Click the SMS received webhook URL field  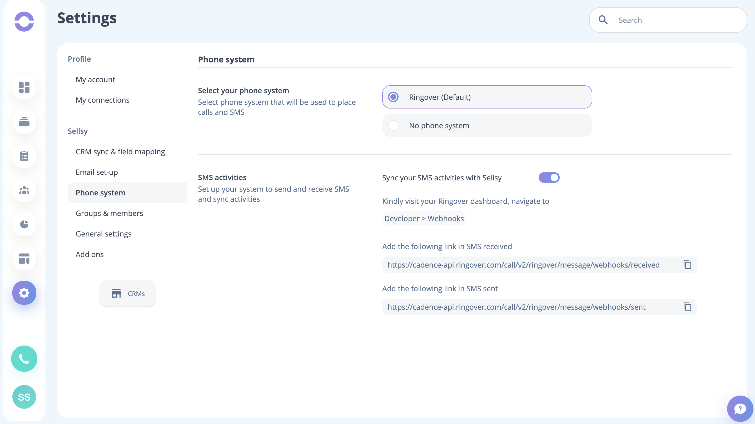tap(540, 265)
